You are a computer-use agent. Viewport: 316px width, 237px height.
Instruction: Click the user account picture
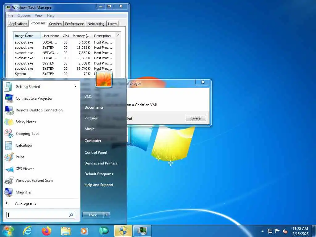(x=104, y=79)
